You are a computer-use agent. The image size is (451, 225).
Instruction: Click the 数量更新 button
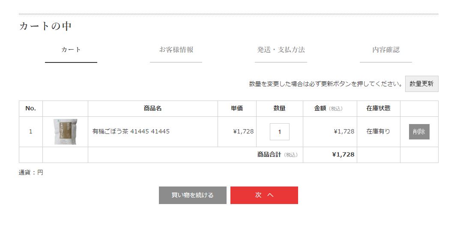(x=422, y=84)
